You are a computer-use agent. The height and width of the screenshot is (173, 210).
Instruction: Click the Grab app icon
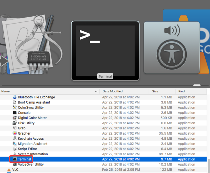(x=15, y=128)
